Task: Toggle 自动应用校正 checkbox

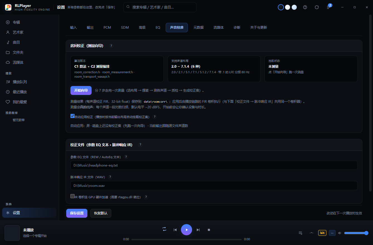Action: (72, 116)
